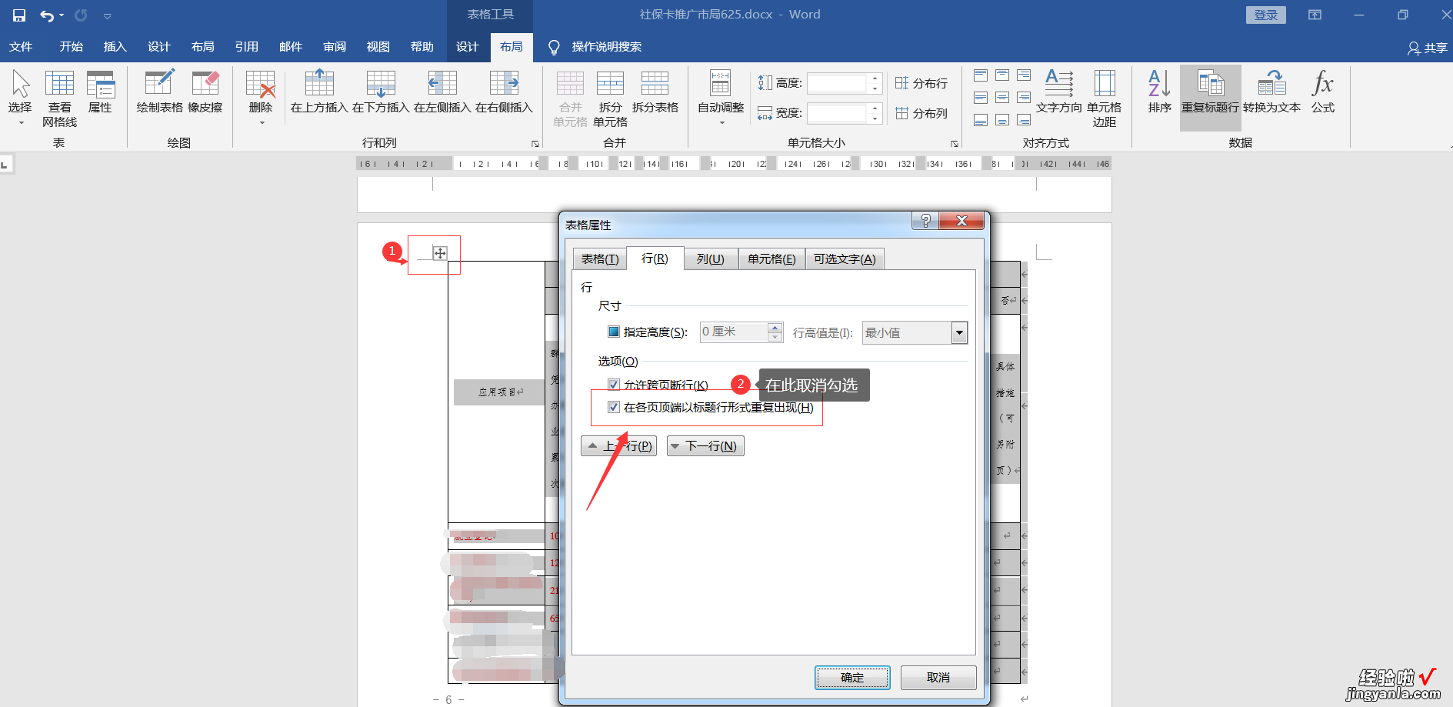Uncheck Allow row to break across pages
Viewport: 1453px width, 707px height.
614,385
